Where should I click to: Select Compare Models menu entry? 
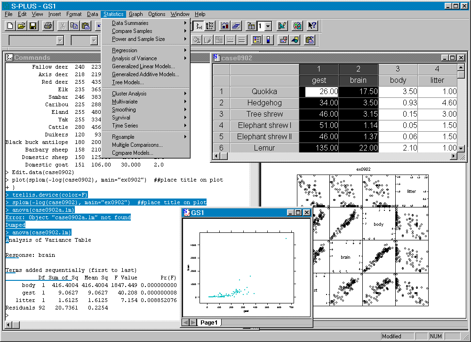pos(146,153)
